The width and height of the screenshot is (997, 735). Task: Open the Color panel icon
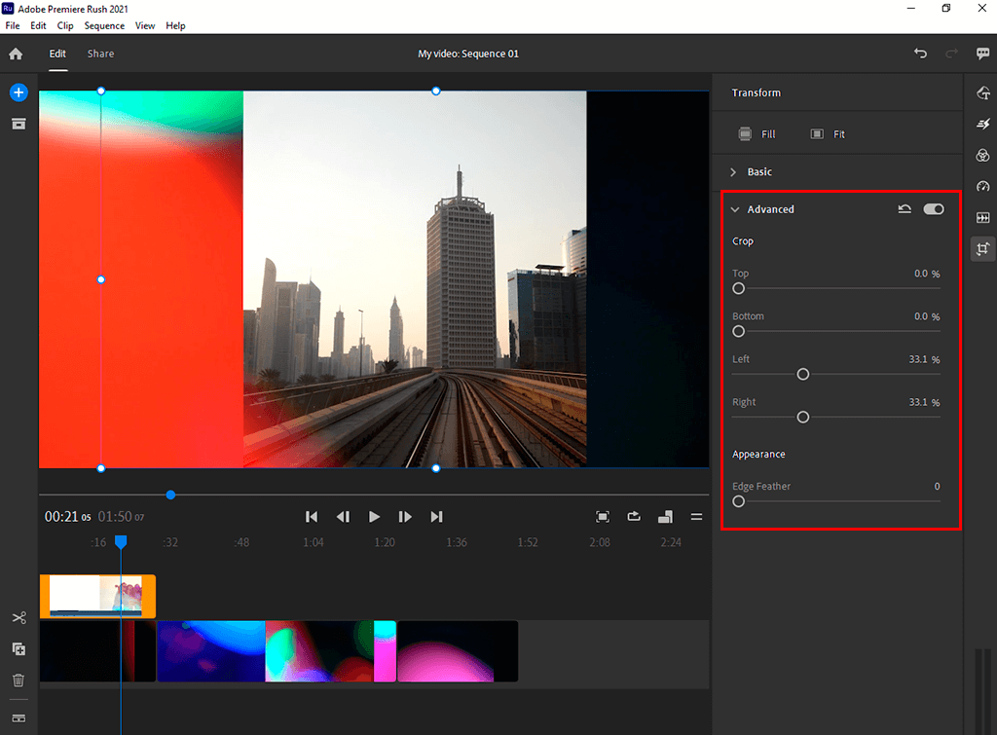pos(982,156)
